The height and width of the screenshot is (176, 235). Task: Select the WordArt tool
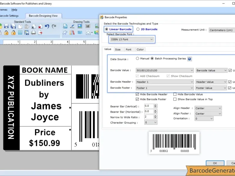80,33
